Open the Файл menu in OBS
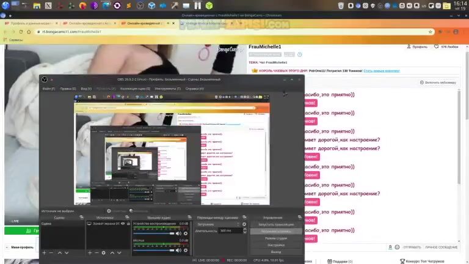469x264 pixels. (48, 89)
